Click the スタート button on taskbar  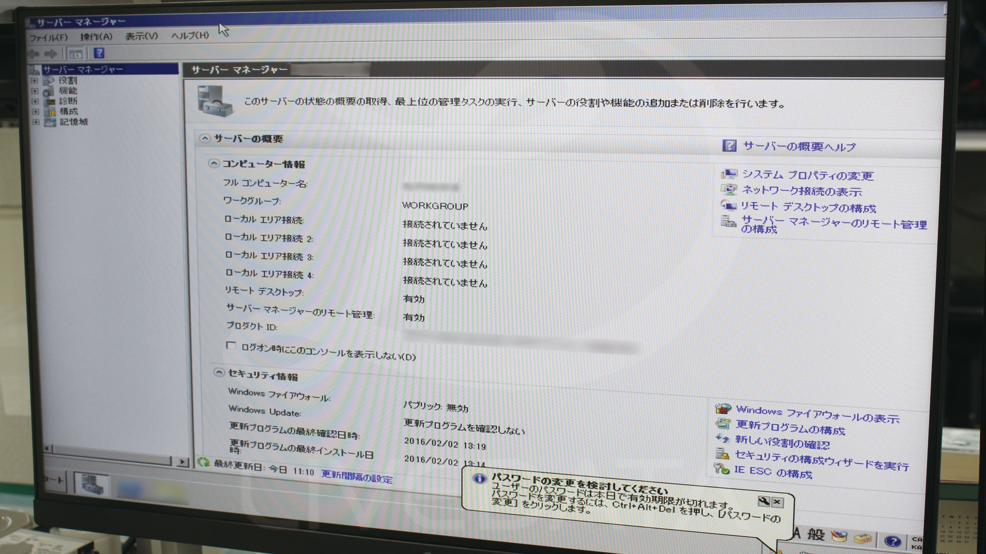click(54, 480)
